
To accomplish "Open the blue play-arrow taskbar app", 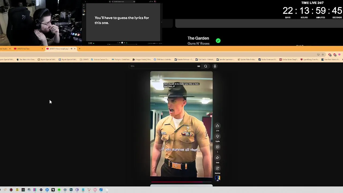I will (47, 190).
